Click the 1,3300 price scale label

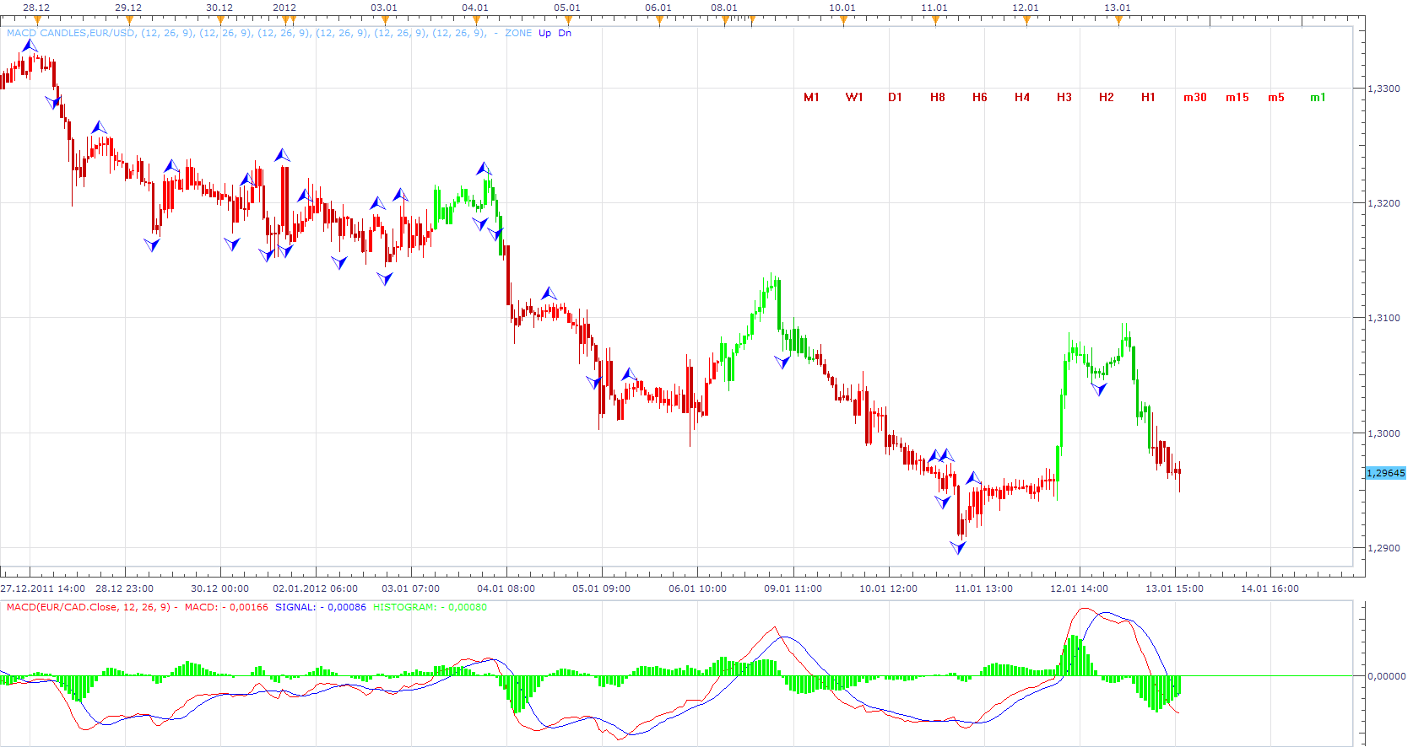point(1383,89)
